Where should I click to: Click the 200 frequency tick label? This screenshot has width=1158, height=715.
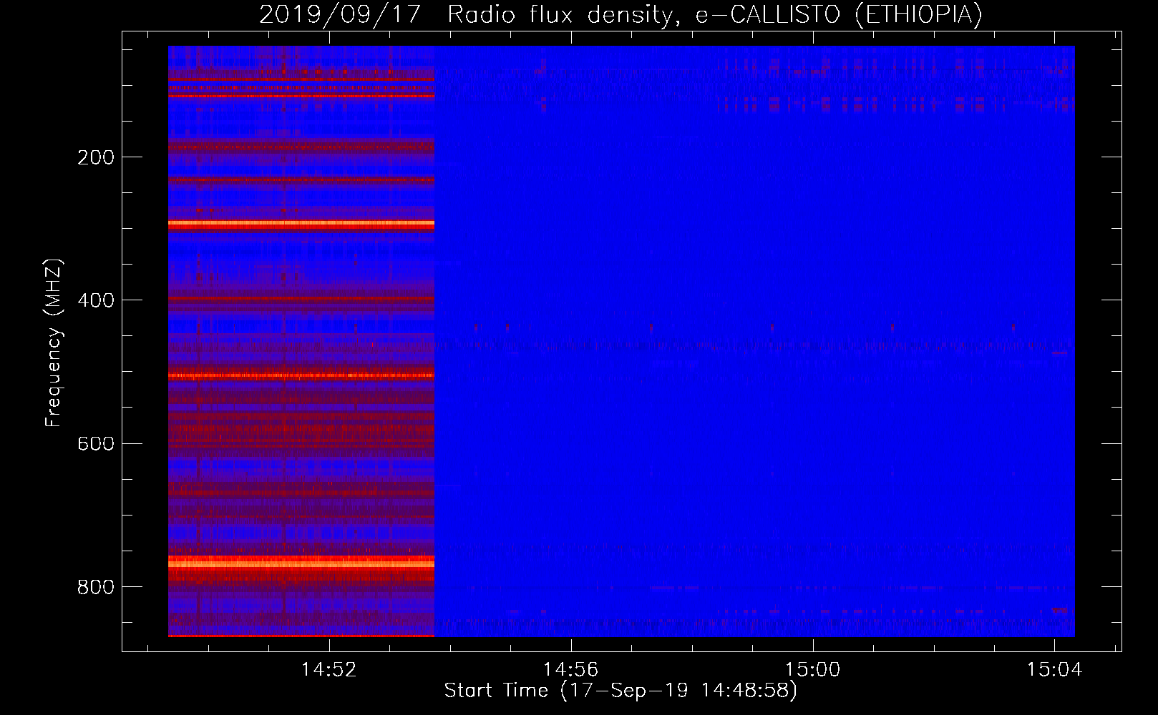click(x=96, y=157)
